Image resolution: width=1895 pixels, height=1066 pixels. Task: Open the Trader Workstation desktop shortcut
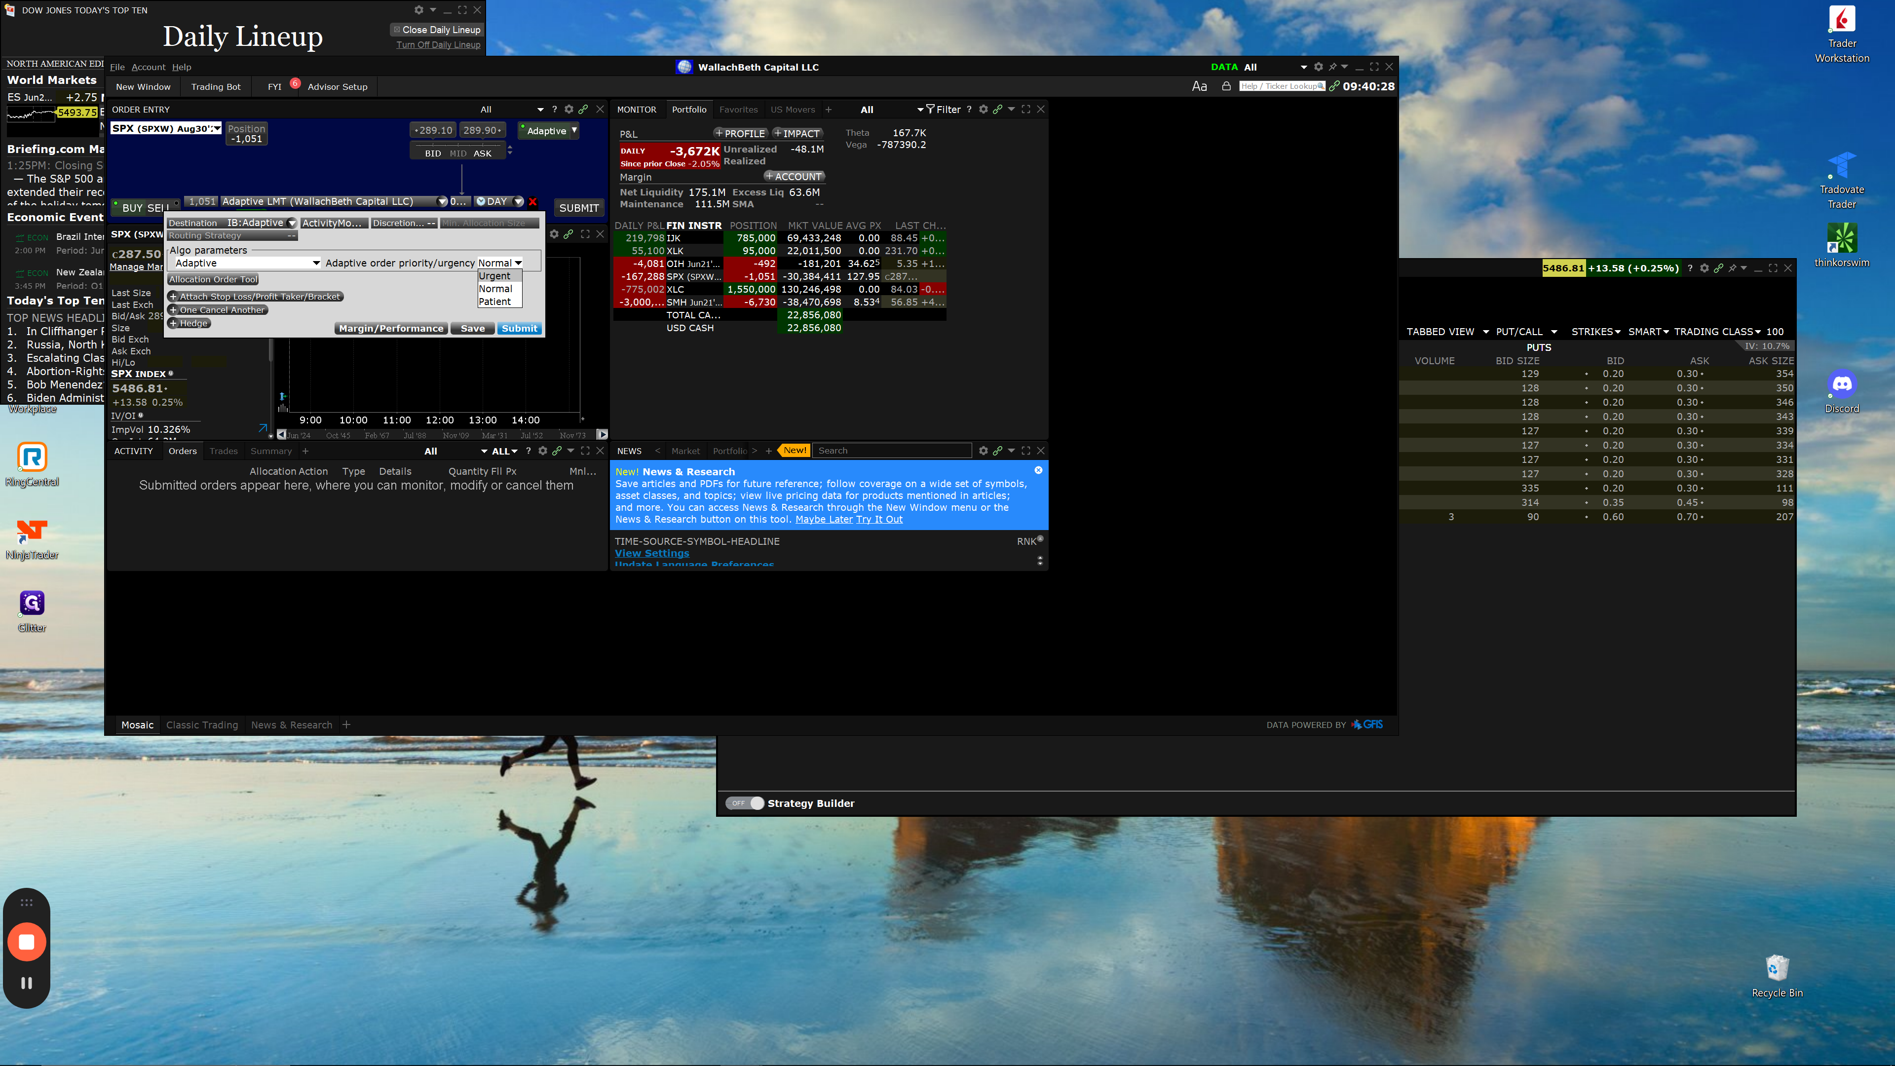(1841, 35)
